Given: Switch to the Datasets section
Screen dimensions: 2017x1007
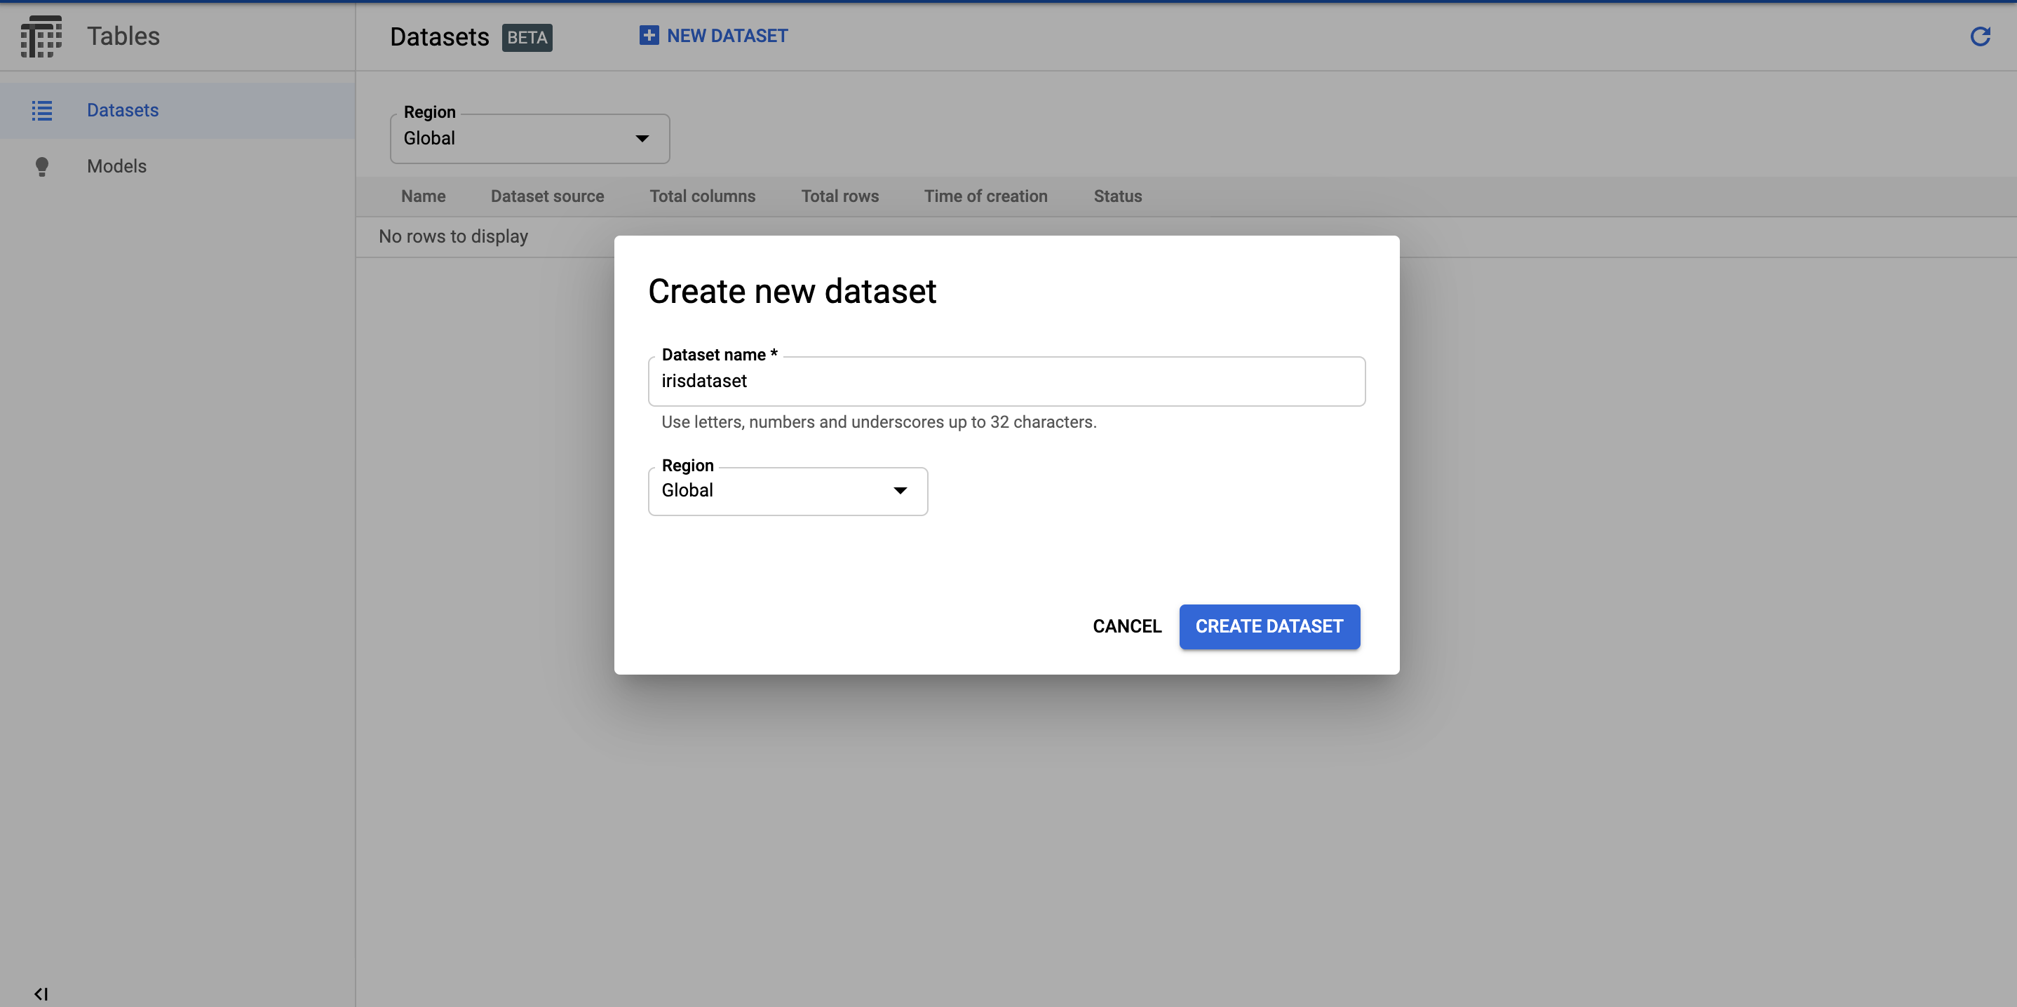Looking at the screenshot, I should [x=122, y=110].
